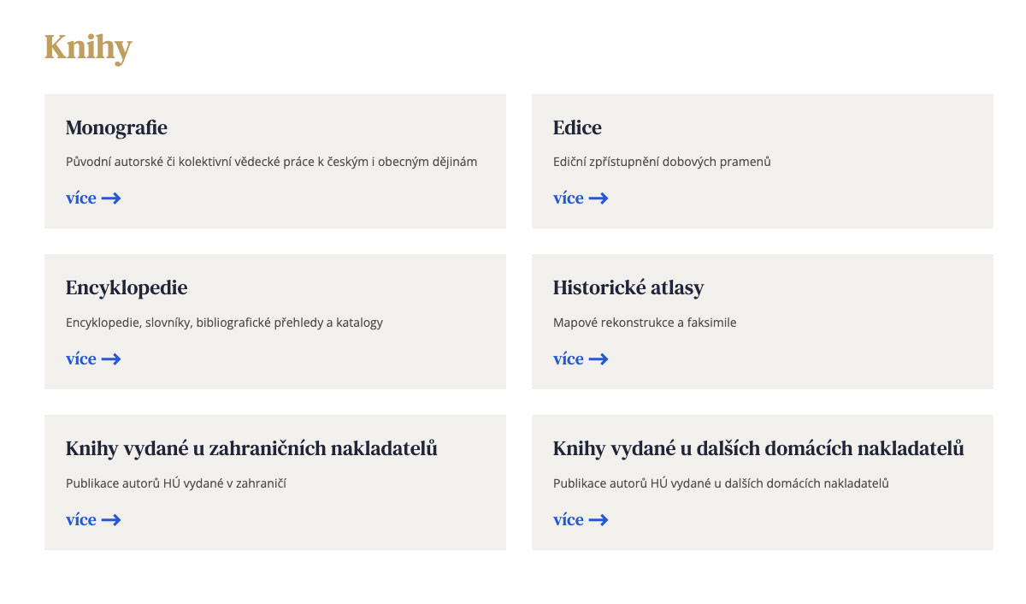1026x604 pixels.
Task: Click the Knihy page heading
Action: pyautogui.click(x=88, y=48)
